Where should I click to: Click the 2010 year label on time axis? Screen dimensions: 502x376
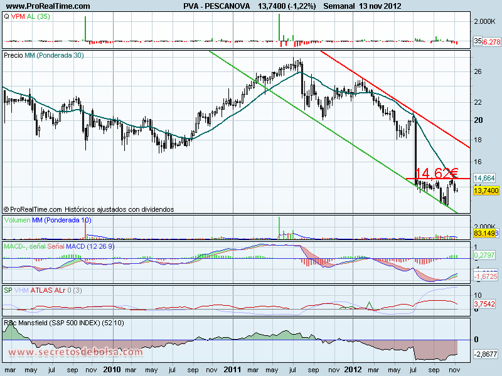pyautogui.click(x=112, y=370)
